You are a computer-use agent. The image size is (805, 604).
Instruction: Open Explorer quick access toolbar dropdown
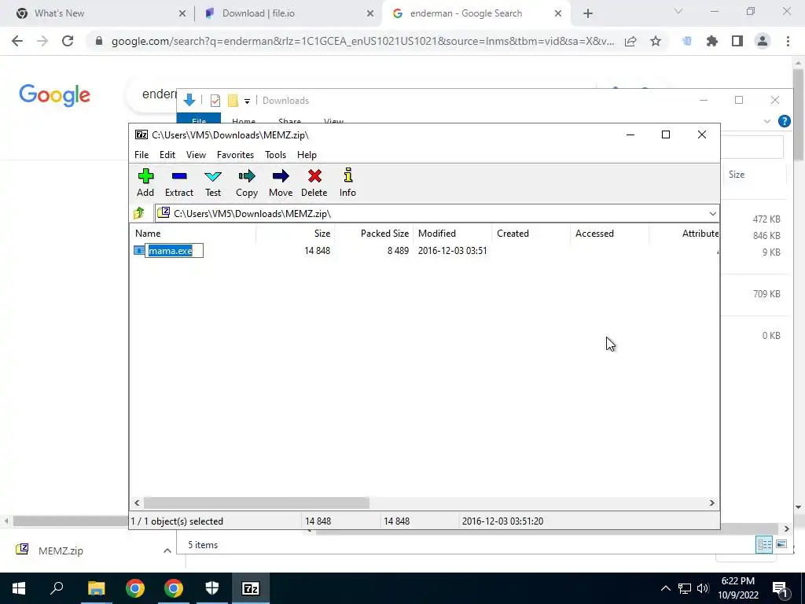click(247, 101)
